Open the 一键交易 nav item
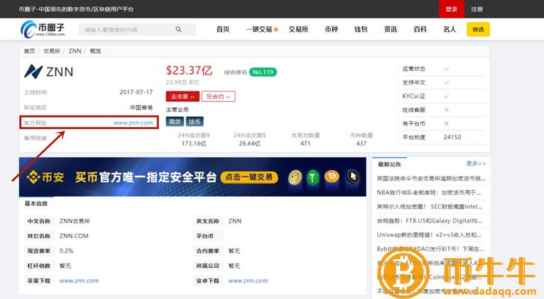The height and width of the screenshot is (299, 544). click(x=259, y=30)
